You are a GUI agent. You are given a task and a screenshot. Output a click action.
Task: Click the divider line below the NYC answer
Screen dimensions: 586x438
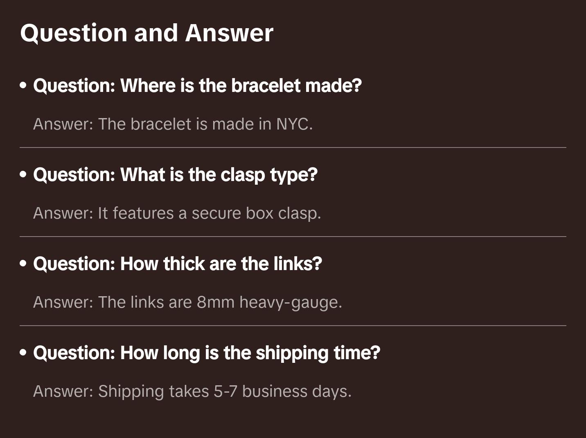pyautogui.click(x=293, y=147)
